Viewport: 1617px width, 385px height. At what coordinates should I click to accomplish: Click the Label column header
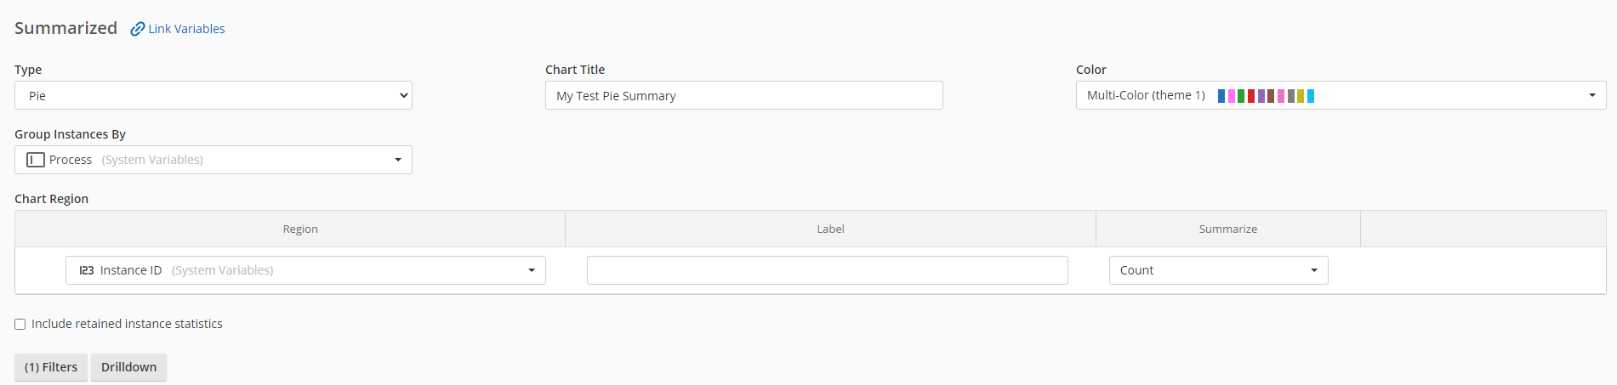tap(830, 229)
